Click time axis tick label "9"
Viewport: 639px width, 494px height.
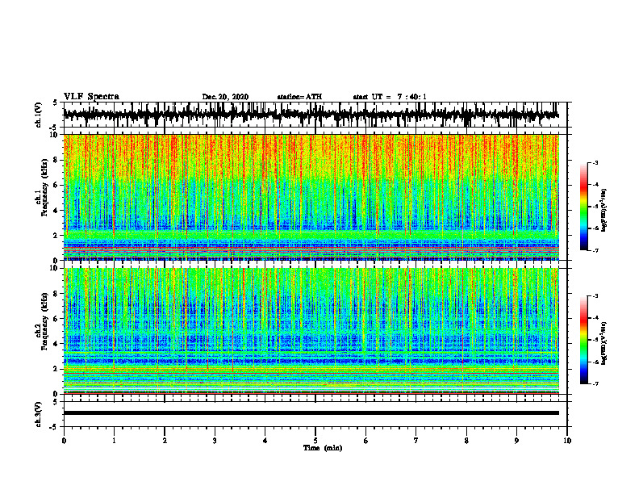(516, 441)
